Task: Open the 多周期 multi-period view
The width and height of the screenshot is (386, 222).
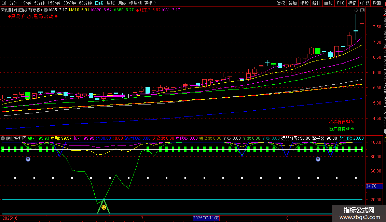Action: point(135,3)
